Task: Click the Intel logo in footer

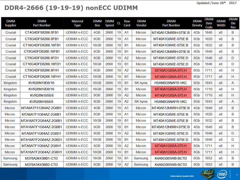Action: click(222, 174)
